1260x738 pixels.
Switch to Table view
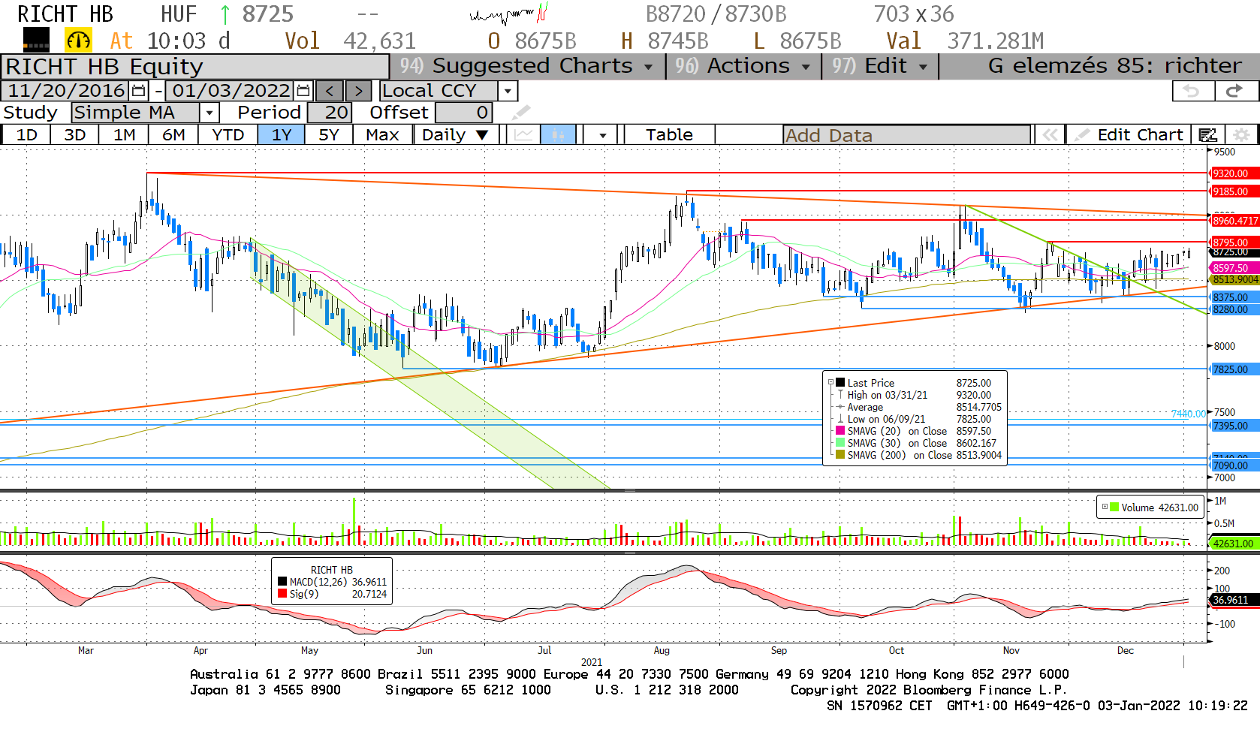670,135
